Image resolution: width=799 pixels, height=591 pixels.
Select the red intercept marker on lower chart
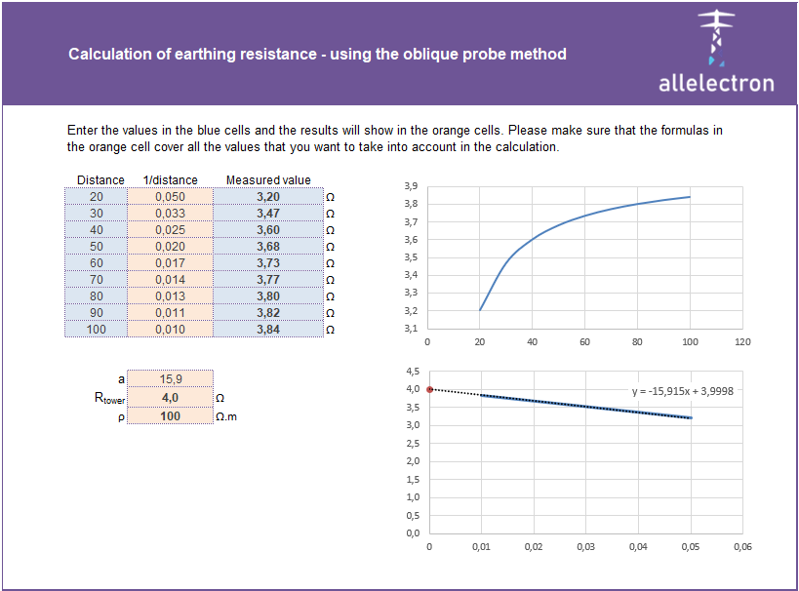pyautogui.click(x=430, y=389)
